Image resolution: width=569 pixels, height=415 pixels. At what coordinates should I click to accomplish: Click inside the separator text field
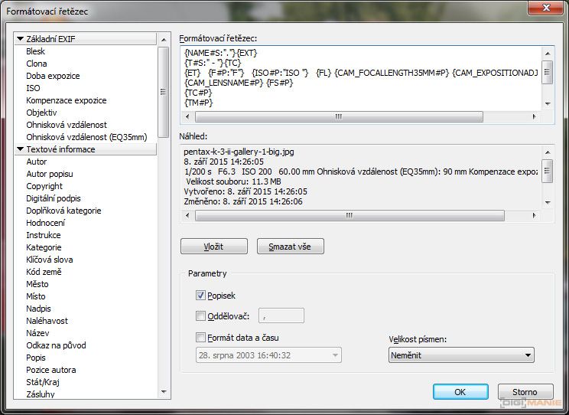(282, 315)
